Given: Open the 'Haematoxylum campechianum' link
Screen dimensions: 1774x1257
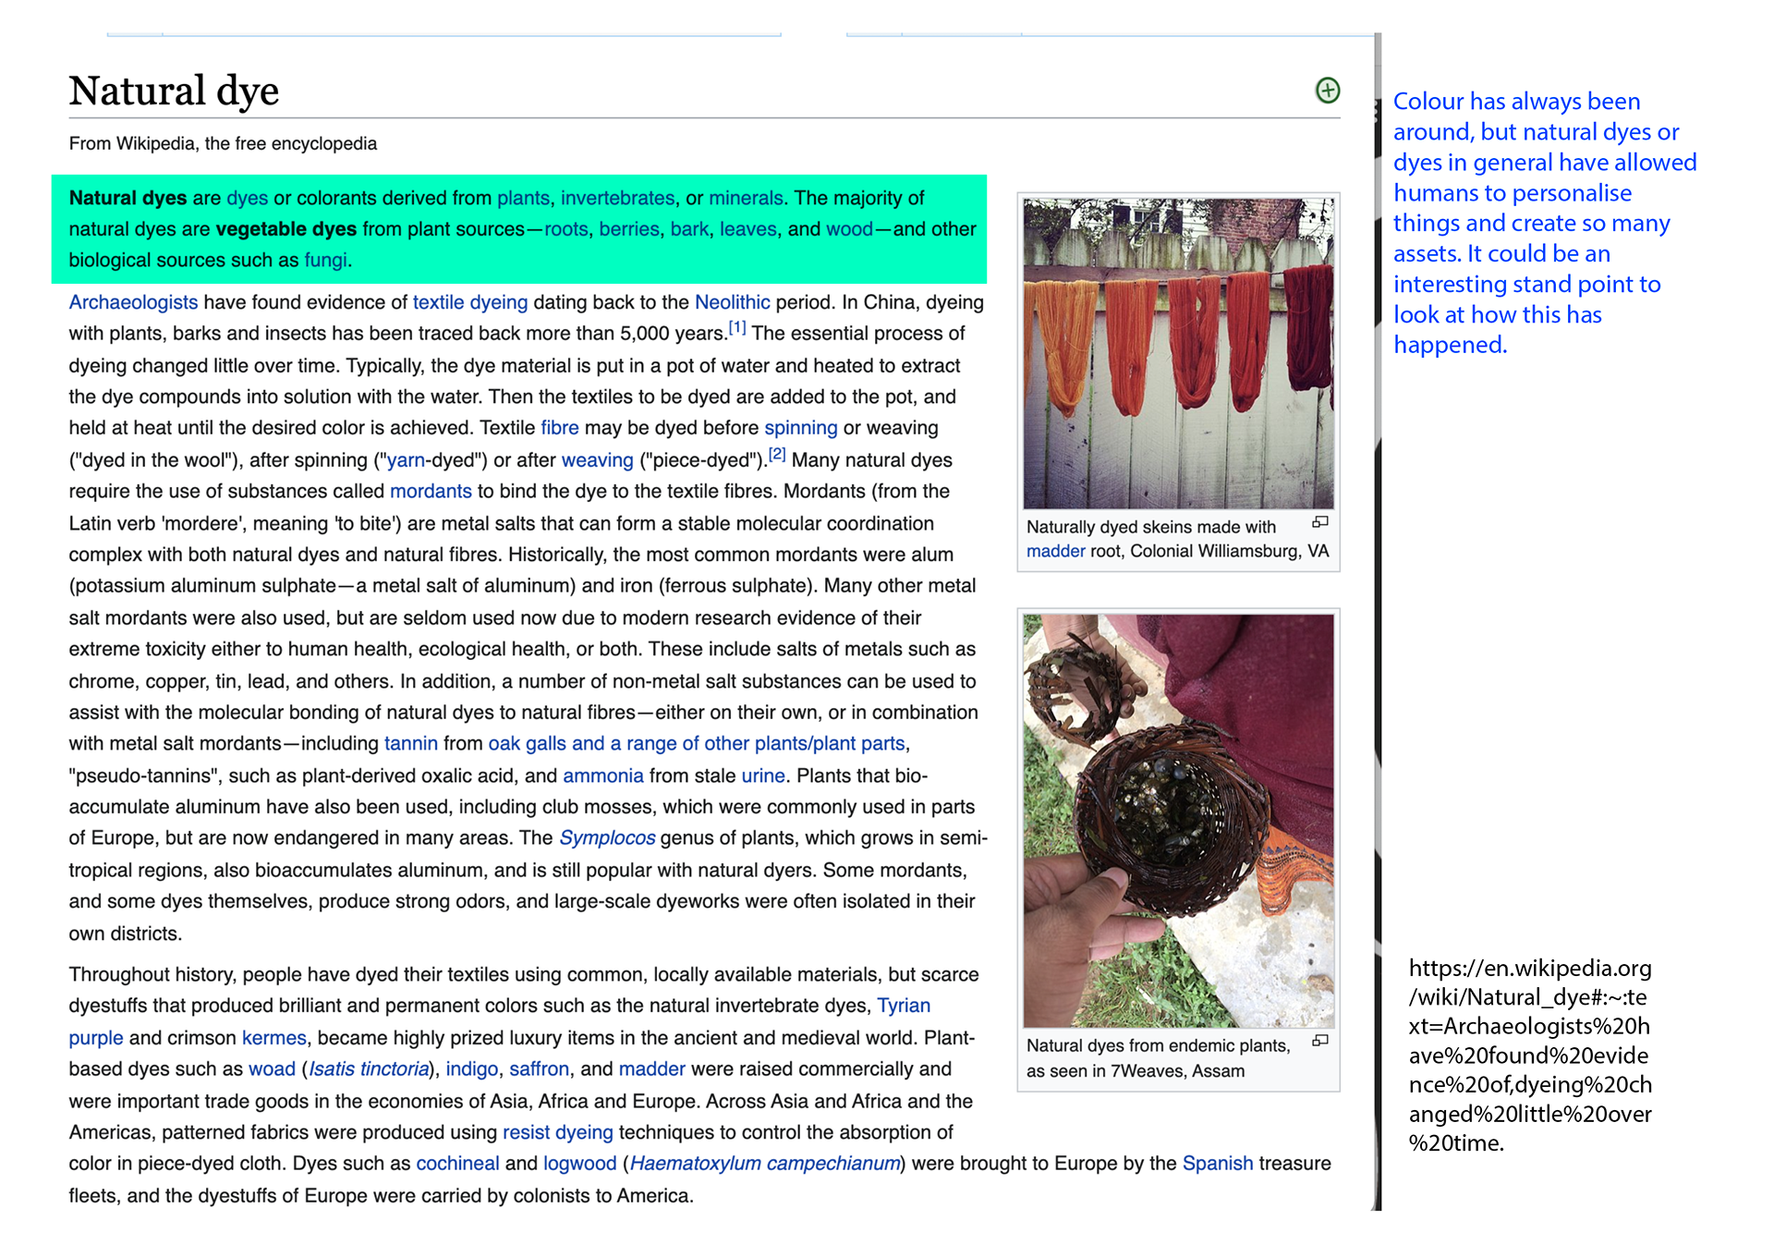Looking at the screenshot, I should (x=765, y=1164).
